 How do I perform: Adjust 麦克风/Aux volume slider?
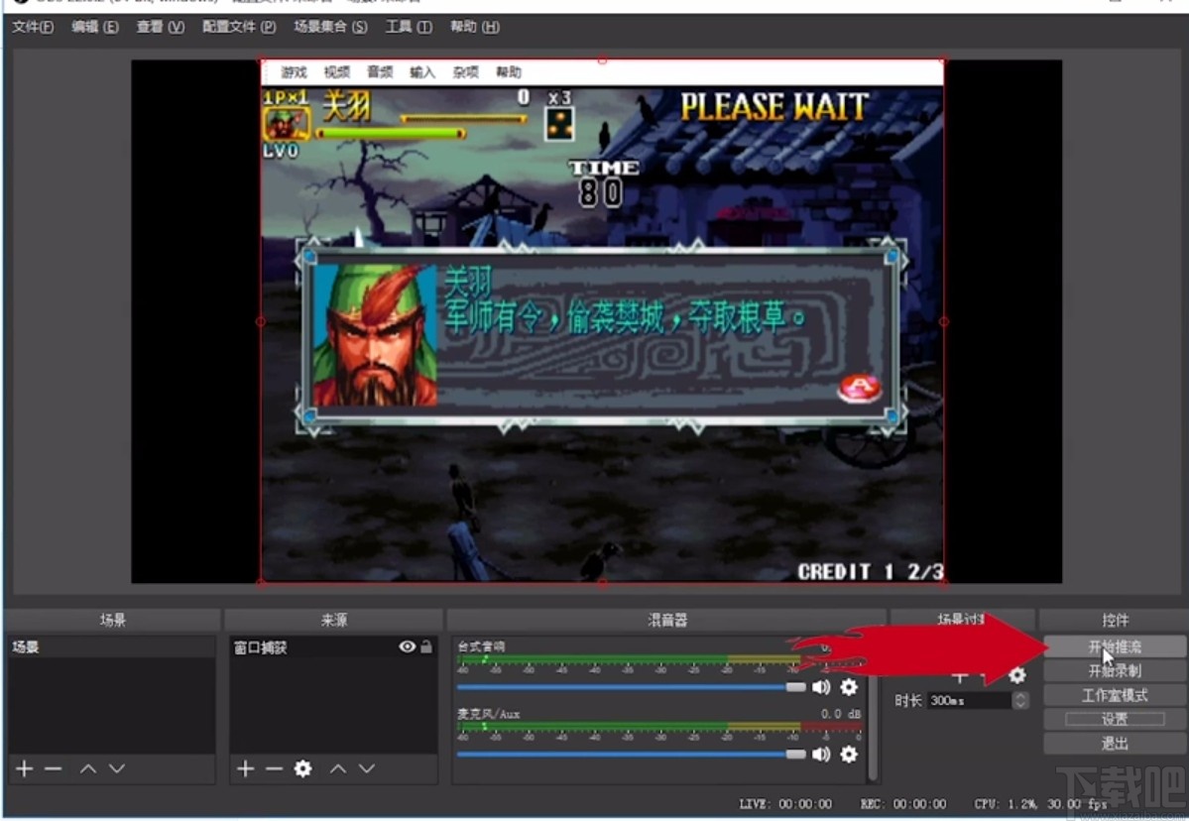click(x=631, y=755)
